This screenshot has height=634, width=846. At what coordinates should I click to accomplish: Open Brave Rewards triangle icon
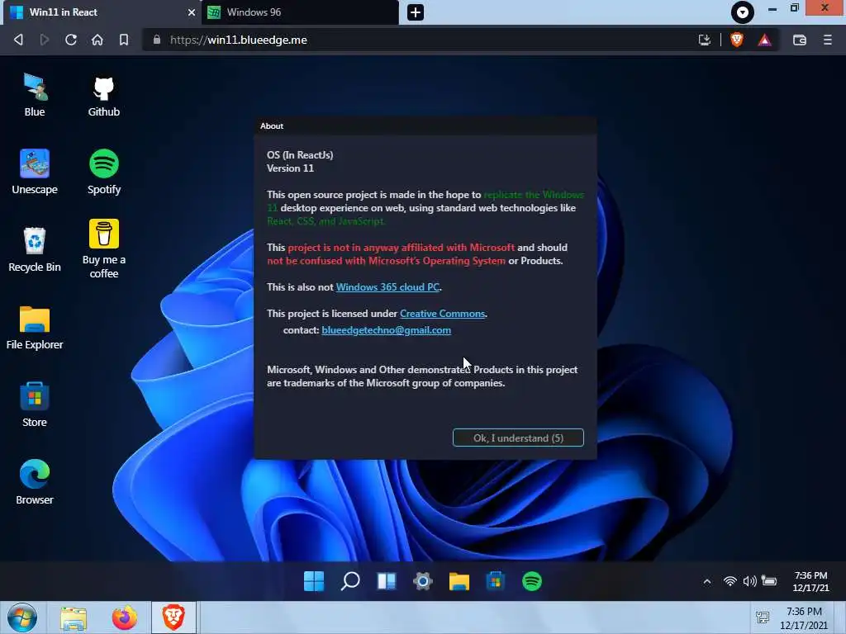pos(764,40)
